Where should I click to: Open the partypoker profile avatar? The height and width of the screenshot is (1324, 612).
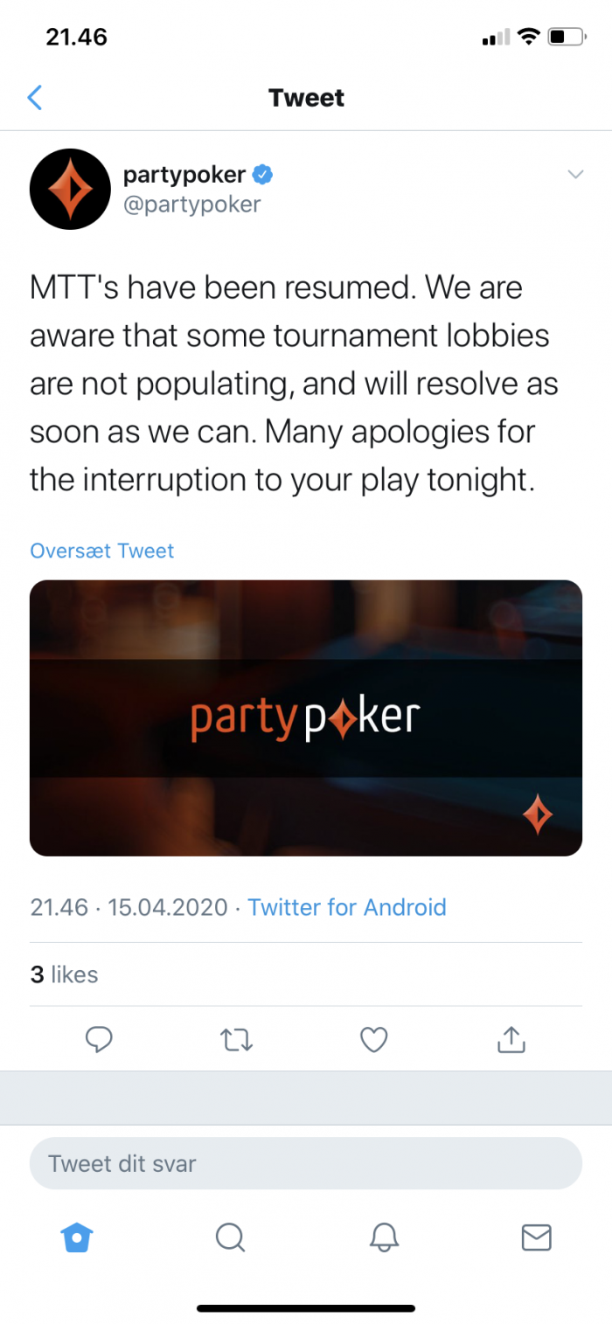pyautogui.click(x=70, y=189)
